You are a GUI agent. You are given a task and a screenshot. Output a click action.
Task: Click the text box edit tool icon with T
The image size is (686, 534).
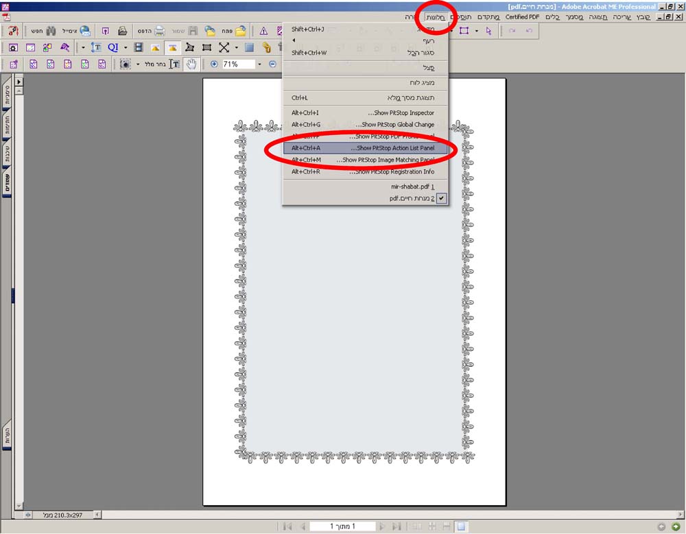tap(96, 47)
